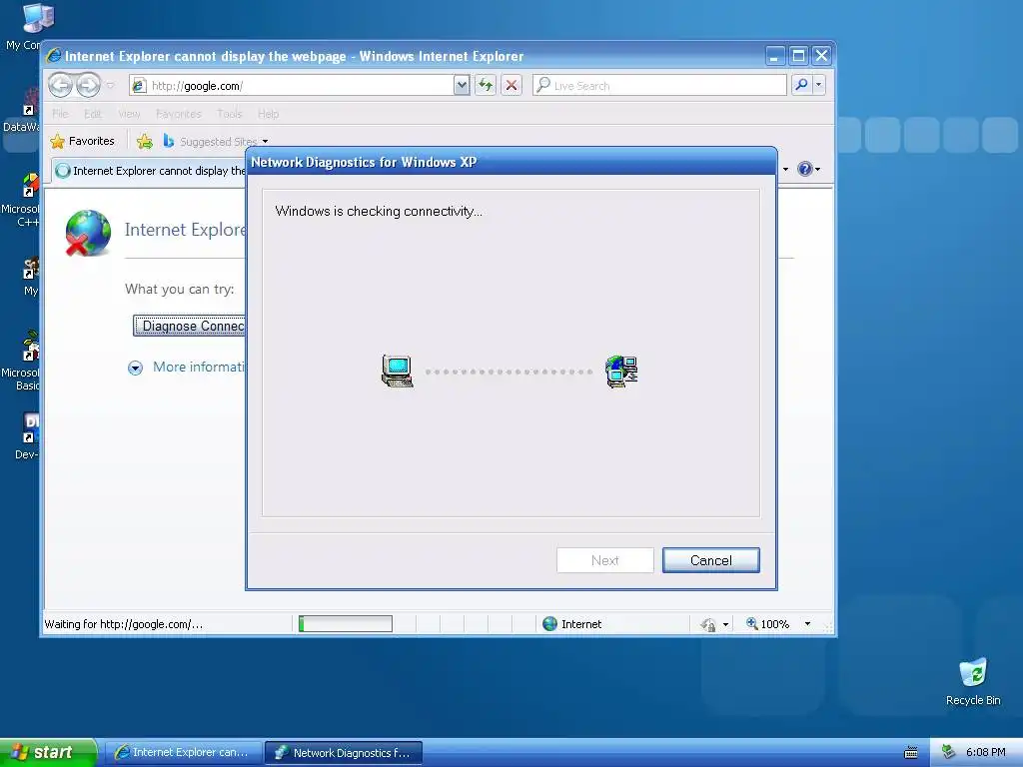Click the Diagnose Connection Problems button

189,326
